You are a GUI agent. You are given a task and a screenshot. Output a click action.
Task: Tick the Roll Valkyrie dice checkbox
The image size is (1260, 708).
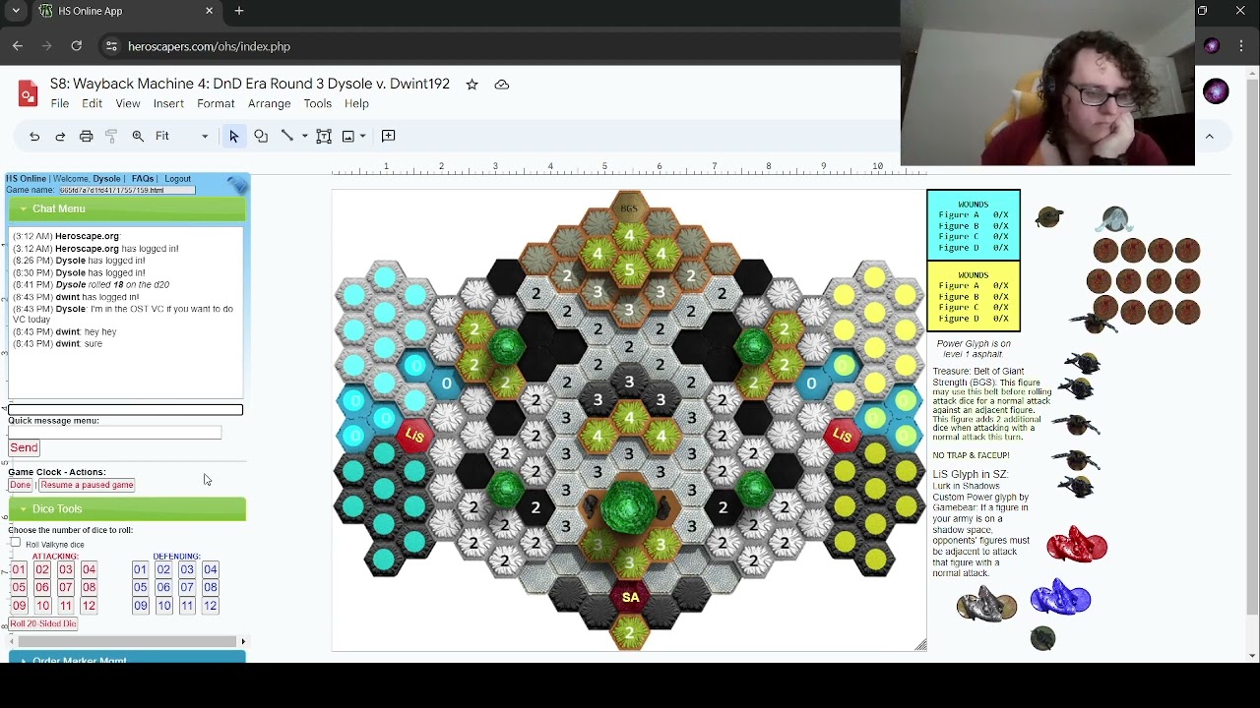(16, 543)
